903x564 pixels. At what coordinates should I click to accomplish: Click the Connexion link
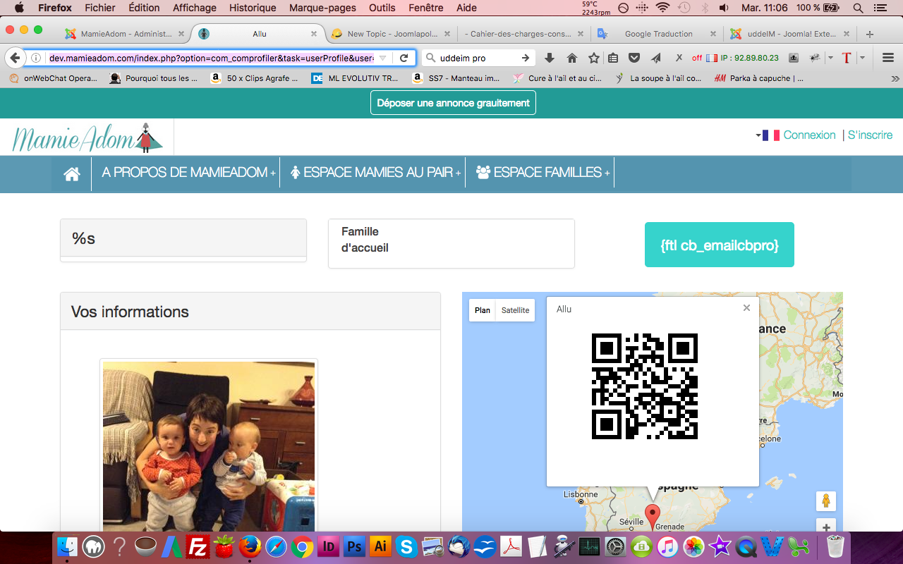tap(809, 135)
